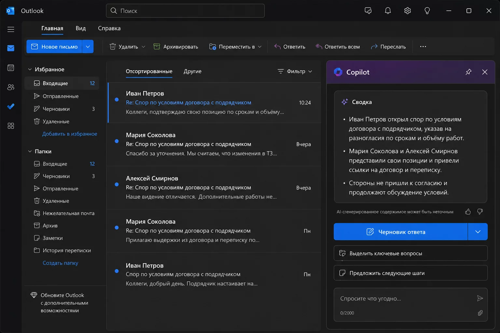This screenshot has height=333, width=500.
Task: Click the Обновите Outlook upgrade link
Action: [64, 303]
